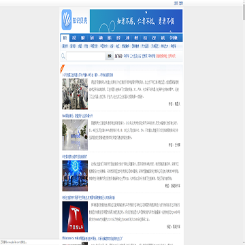Select the second tab in blue navigation bar
The height and width of the screenshot is (245, 245).
coord(74,38)
